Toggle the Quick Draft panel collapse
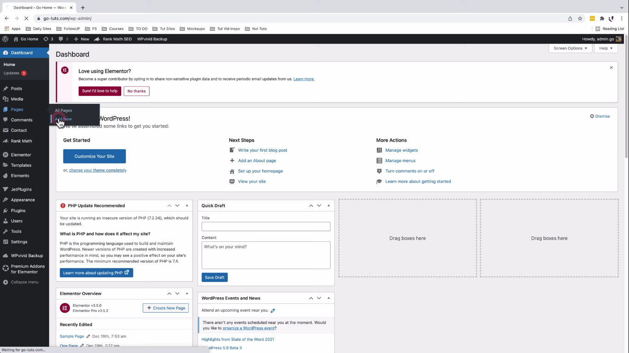Screen dimensions: 629x353 coord(328,205)
